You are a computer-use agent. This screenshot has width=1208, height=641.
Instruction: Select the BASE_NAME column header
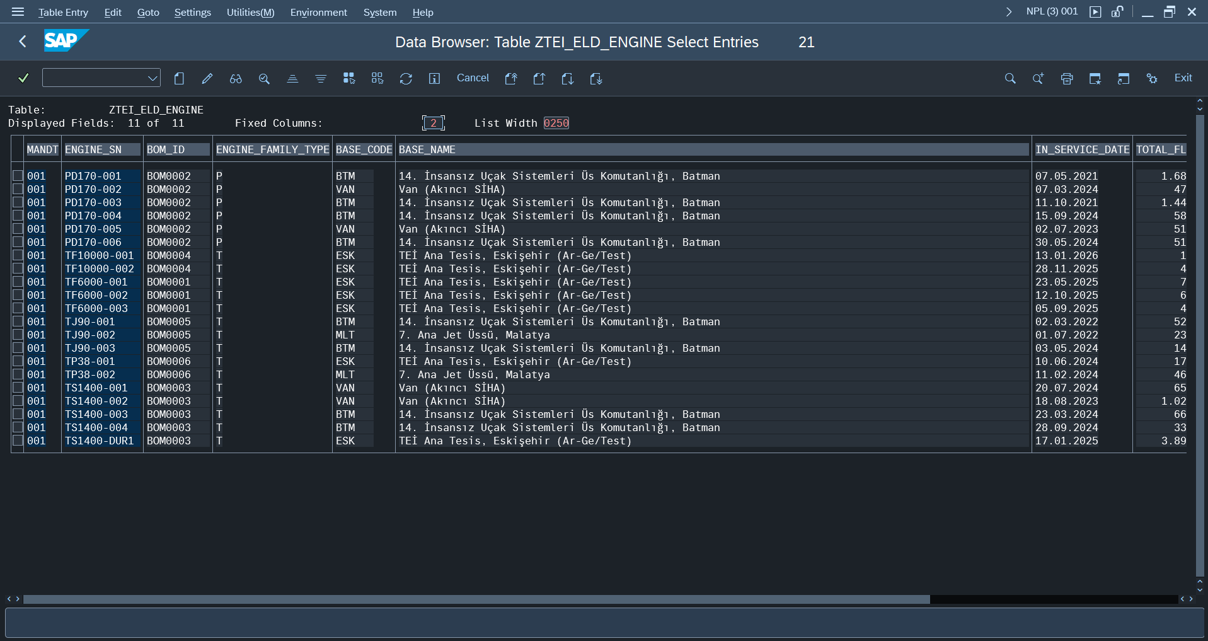[x=713, y=149]
